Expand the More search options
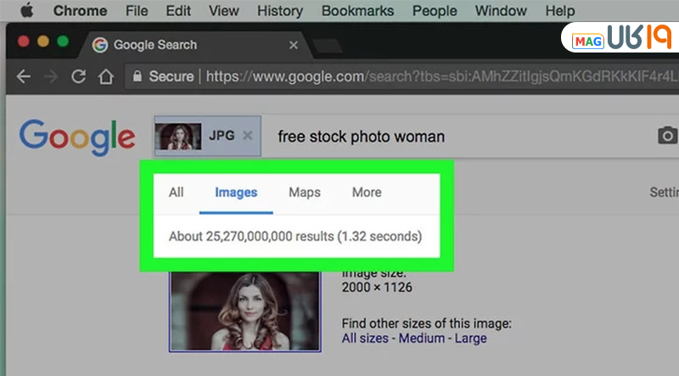 367,192
